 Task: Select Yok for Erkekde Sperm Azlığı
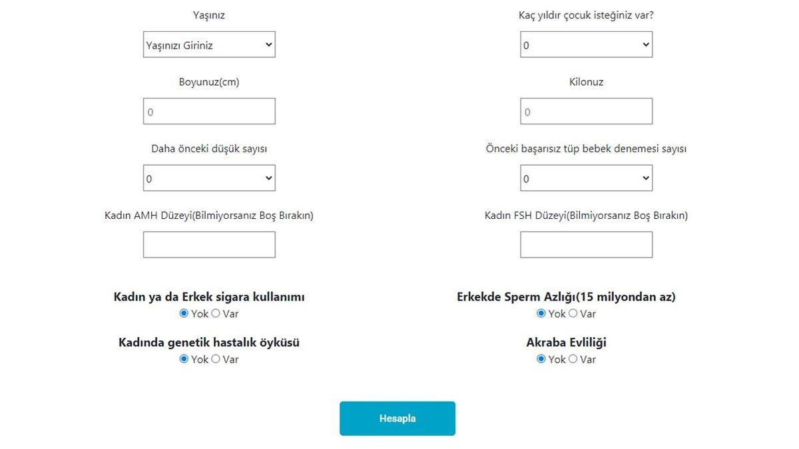click(x=541, y=313)
